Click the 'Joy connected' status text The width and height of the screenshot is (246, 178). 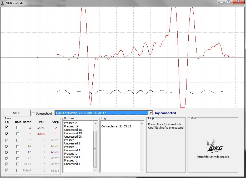(165, 113)
